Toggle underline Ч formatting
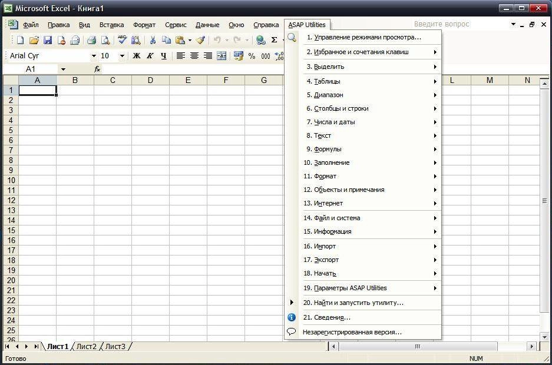552x365 pixels. coord(164,55)
